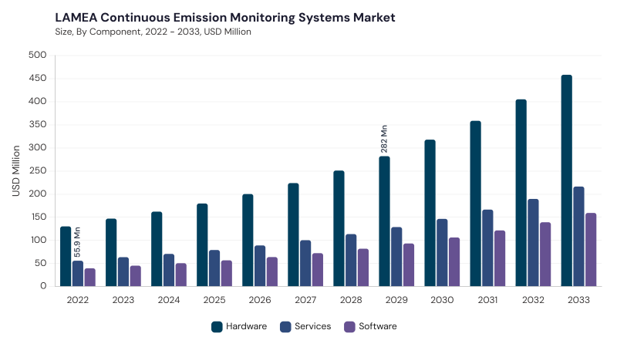Select the 2025 Hardware bar

[202, 244]
